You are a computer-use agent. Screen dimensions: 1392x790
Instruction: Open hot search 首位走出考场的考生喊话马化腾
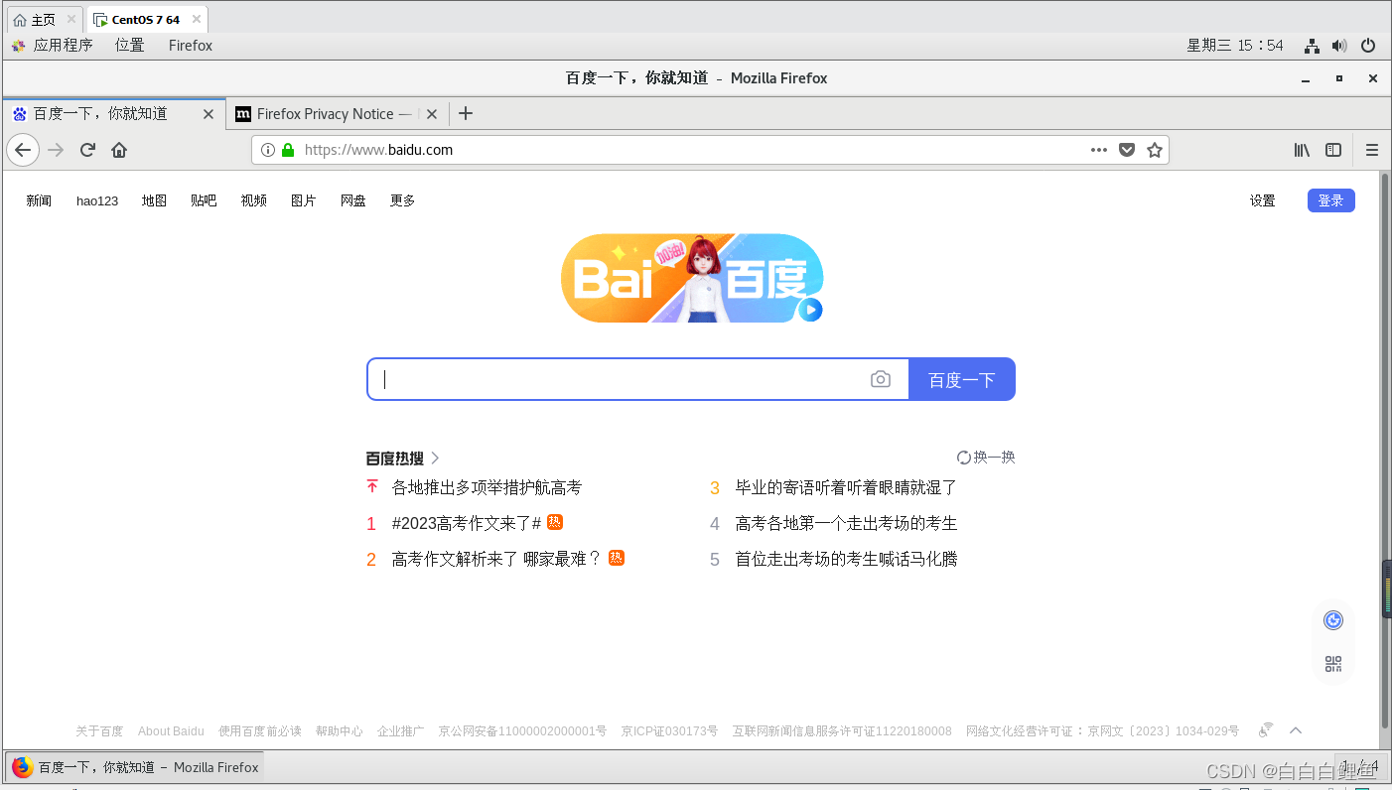[846, 559]
